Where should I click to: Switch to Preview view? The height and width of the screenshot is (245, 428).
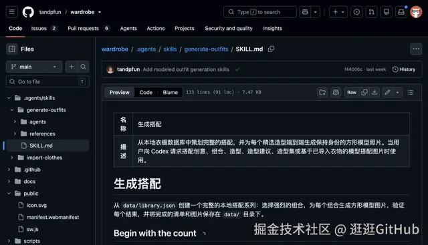119,92
